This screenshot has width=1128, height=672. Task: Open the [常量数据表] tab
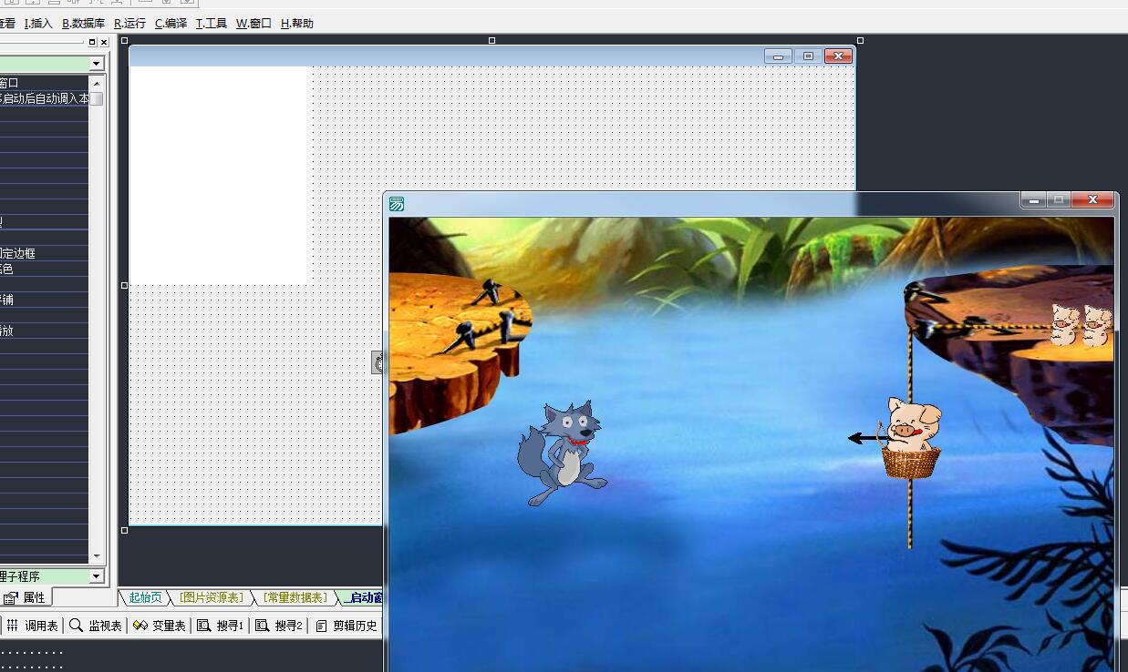[x=295, y=597]
